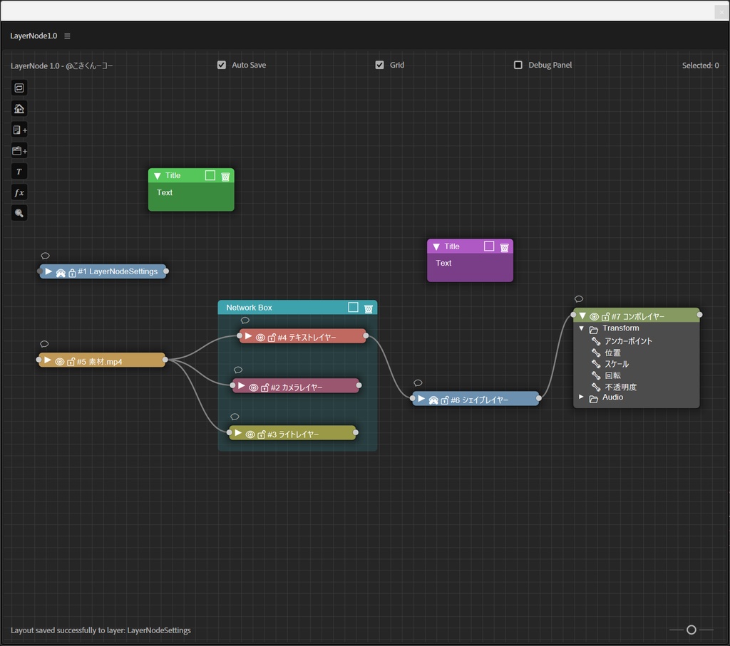The image size is (730, 646).
Task: Open the hamburger menu beside LayerNode1.0
Action: pyautogui.click(x=67, y=36)
